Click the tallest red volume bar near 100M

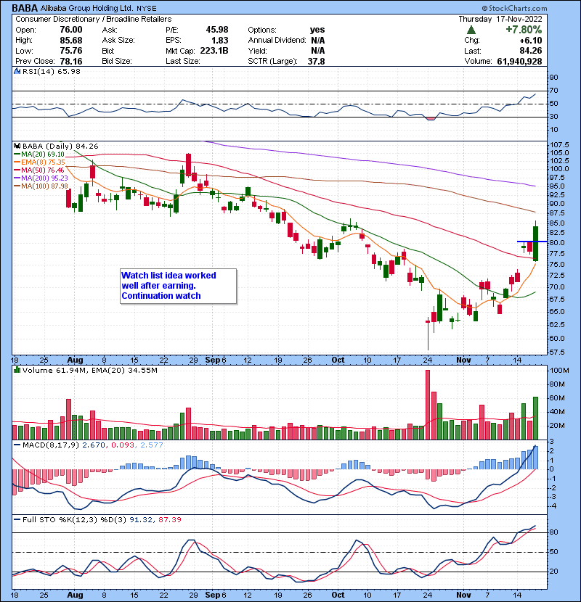(x=428, y=405)
